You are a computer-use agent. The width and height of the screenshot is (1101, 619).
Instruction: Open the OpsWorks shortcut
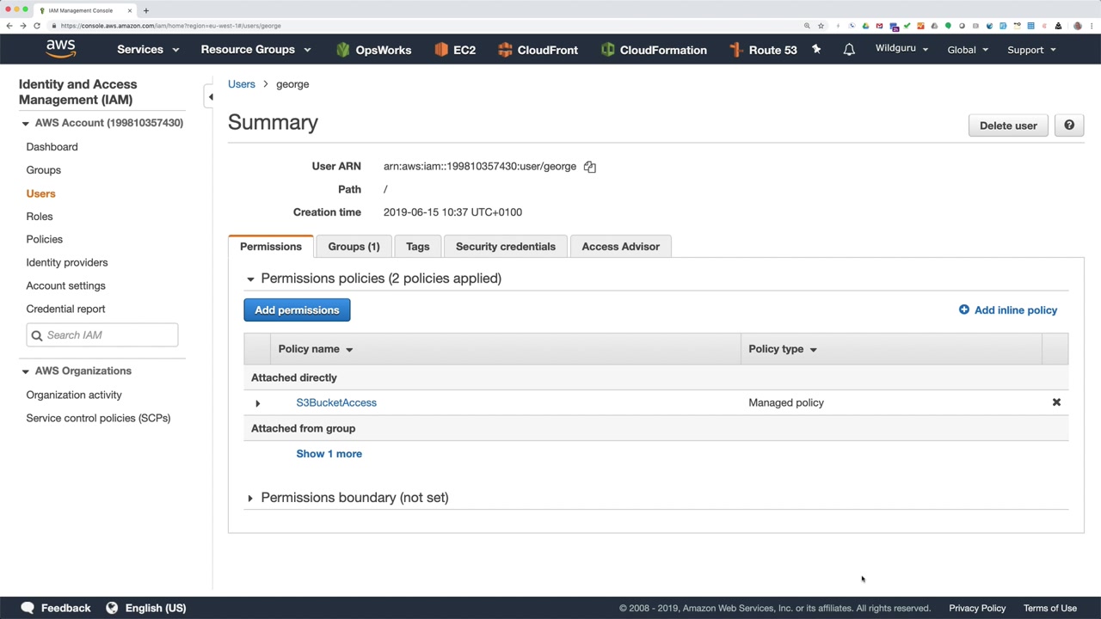[373, 50]
